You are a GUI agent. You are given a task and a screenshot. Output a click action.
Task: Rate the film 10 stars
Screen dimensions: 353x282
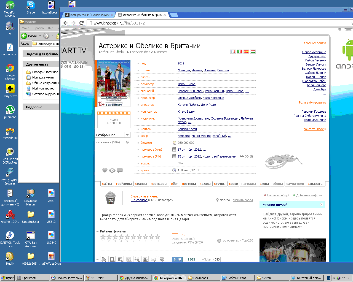[x=158, y=237]
